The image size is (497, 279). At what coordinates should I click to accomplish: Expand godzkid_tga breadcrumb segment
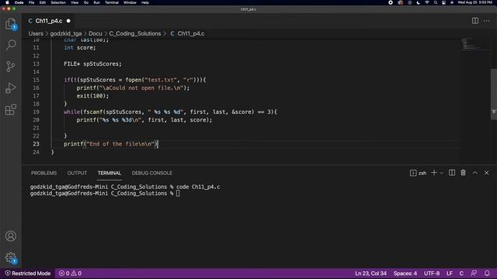pos(66,33)
